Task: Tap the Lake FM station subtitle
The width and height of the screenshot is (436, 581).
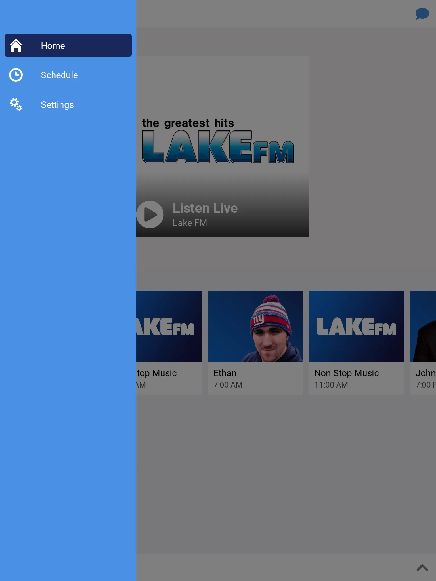Action: [190, 223]
